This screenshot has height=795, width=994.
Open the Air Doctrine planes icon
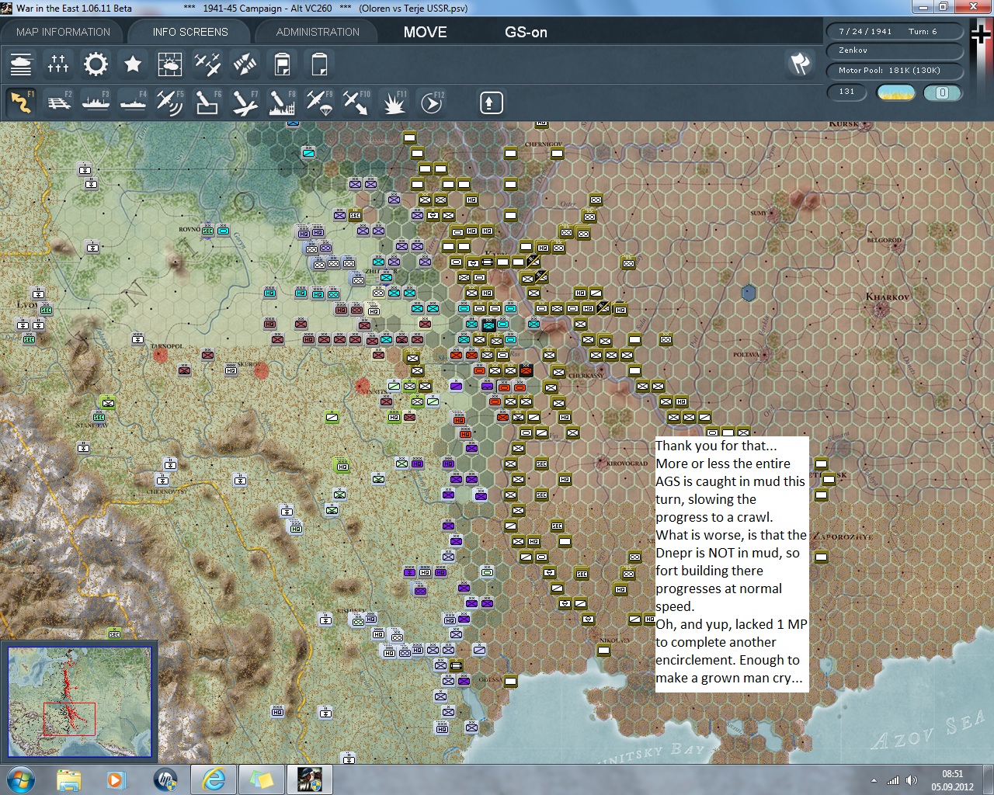click(207, 64)
